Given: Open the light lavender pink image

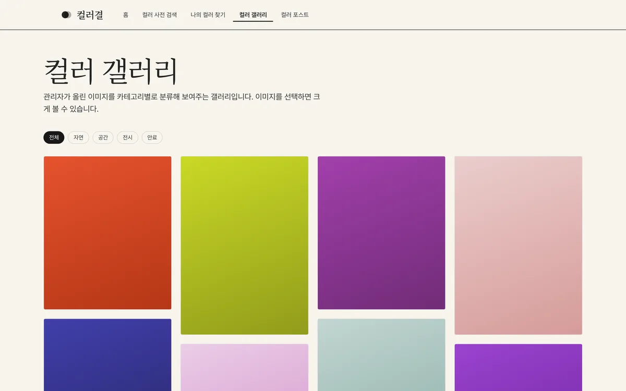Looking at the screenshot, I should (x=245, y=367).
